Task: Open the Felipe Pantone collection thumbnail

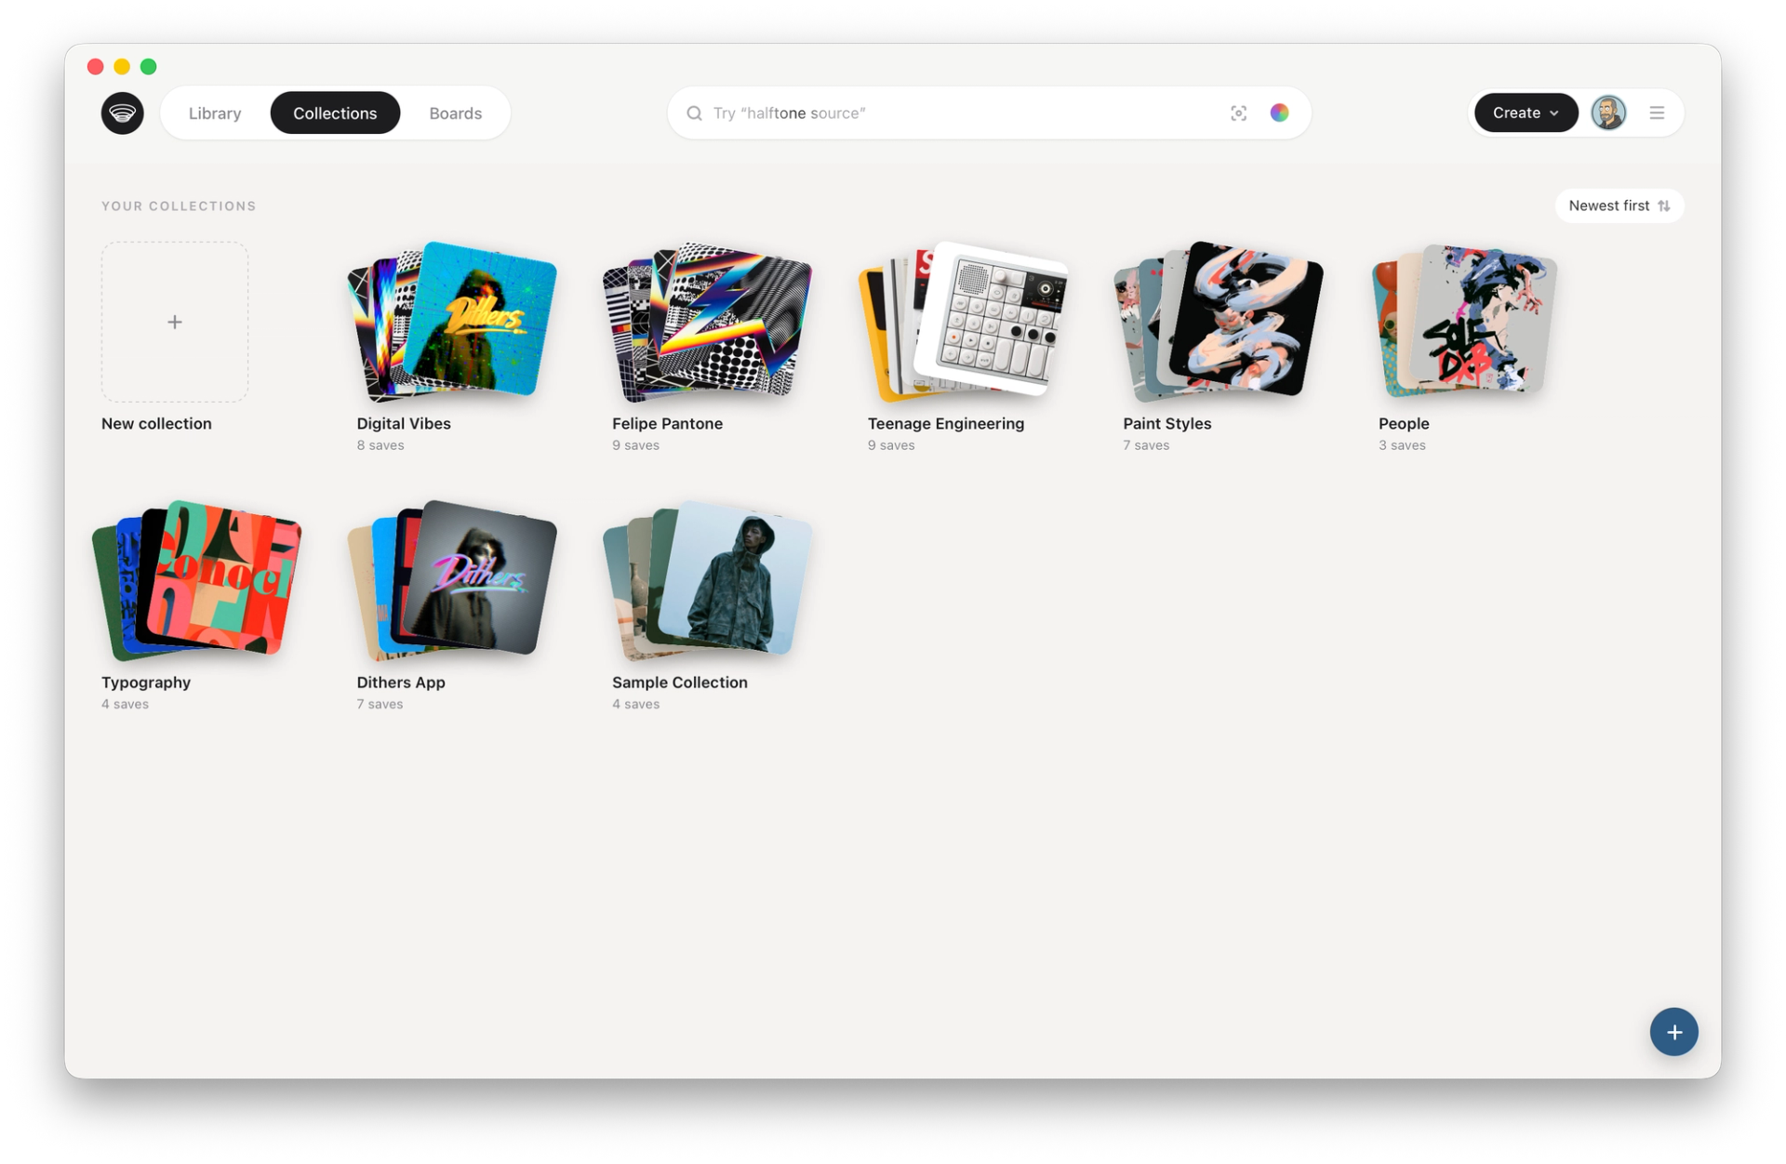Action: tap(707, 322)
